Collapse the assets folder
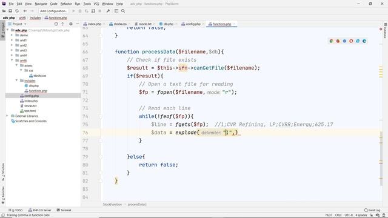 click(x=16, y=65)
